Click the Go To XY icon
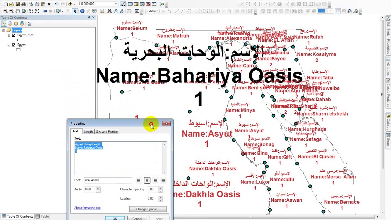The height and width of the screenshot is (220, 391). click(121, 11)
